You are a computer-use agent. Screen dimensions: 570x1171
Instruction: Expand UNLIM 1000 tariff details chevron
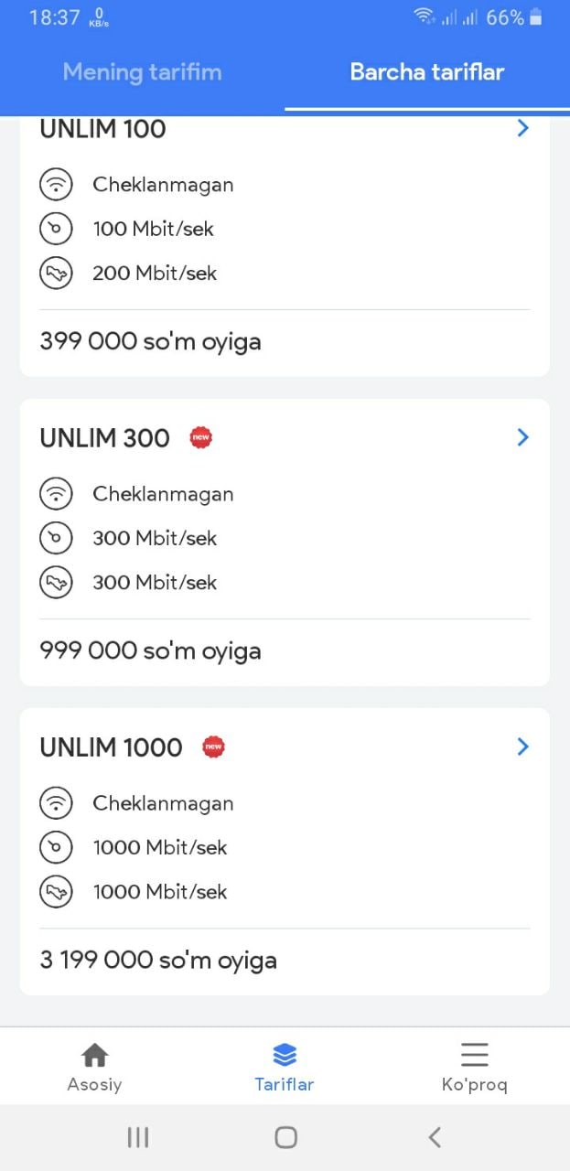click(x=522, y=747)
